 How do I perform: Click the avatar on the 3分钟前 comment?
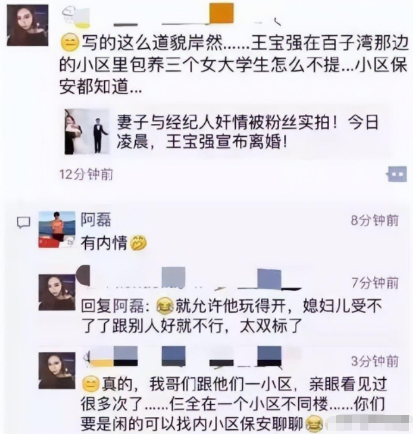pyautogui.click(x=57, y=370)
